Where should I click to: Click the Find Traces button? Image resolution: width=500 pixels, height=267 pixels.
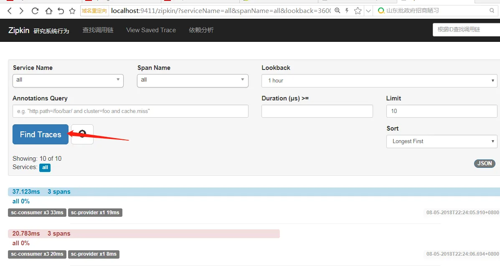[41, 134]
